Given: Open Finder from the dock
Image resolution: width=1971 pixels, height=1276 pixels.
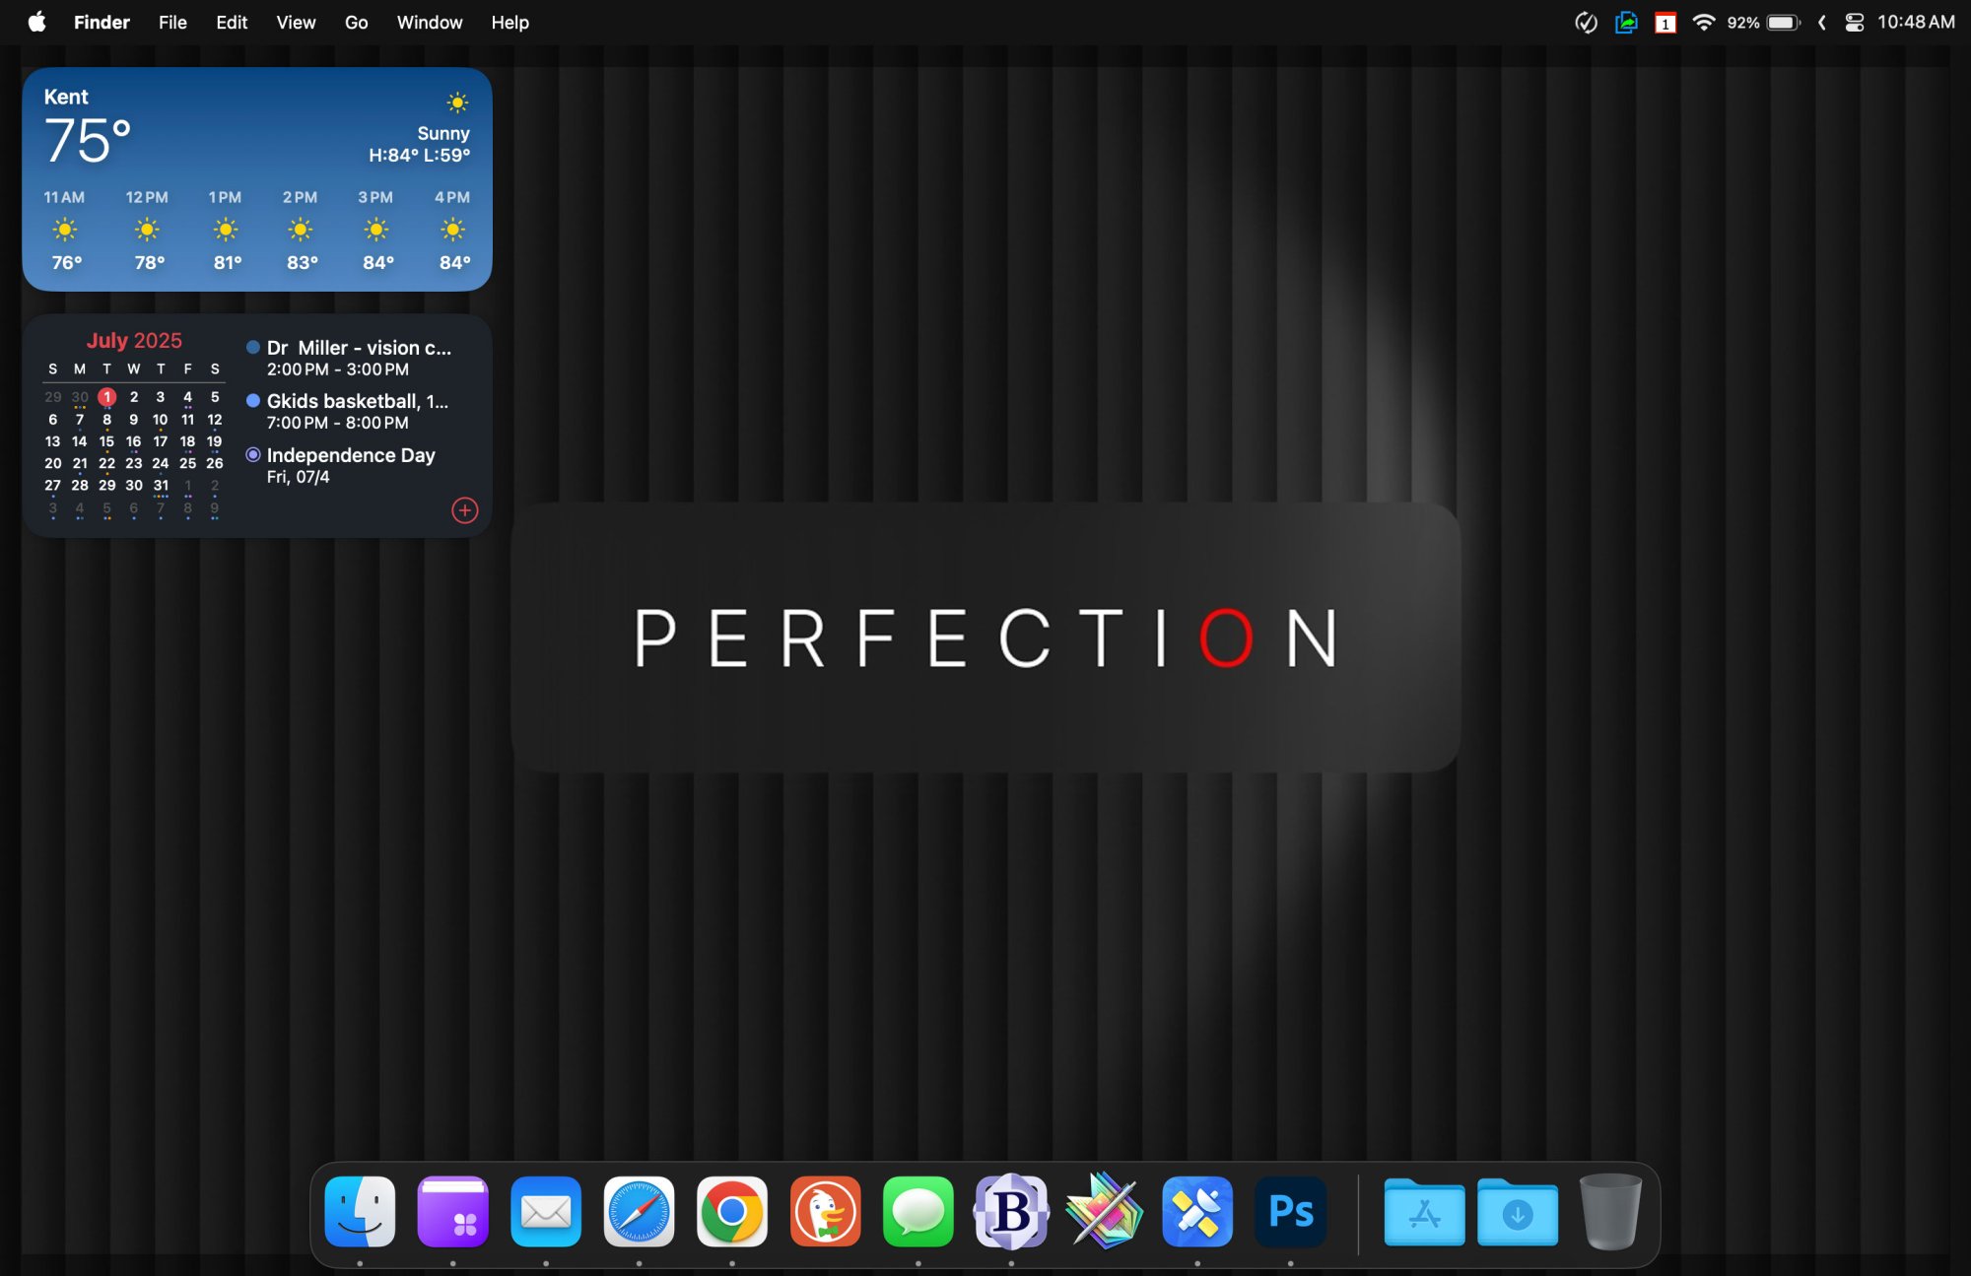Looking at the screenshot, I should tap(360, 1211).
